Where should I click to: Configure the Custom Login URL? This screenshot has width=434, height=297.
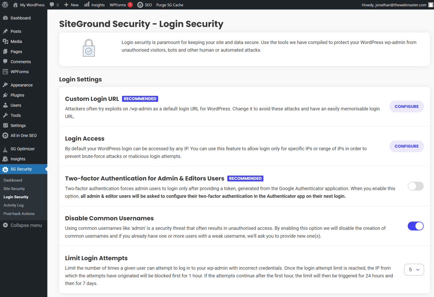(x=407, y=106)
